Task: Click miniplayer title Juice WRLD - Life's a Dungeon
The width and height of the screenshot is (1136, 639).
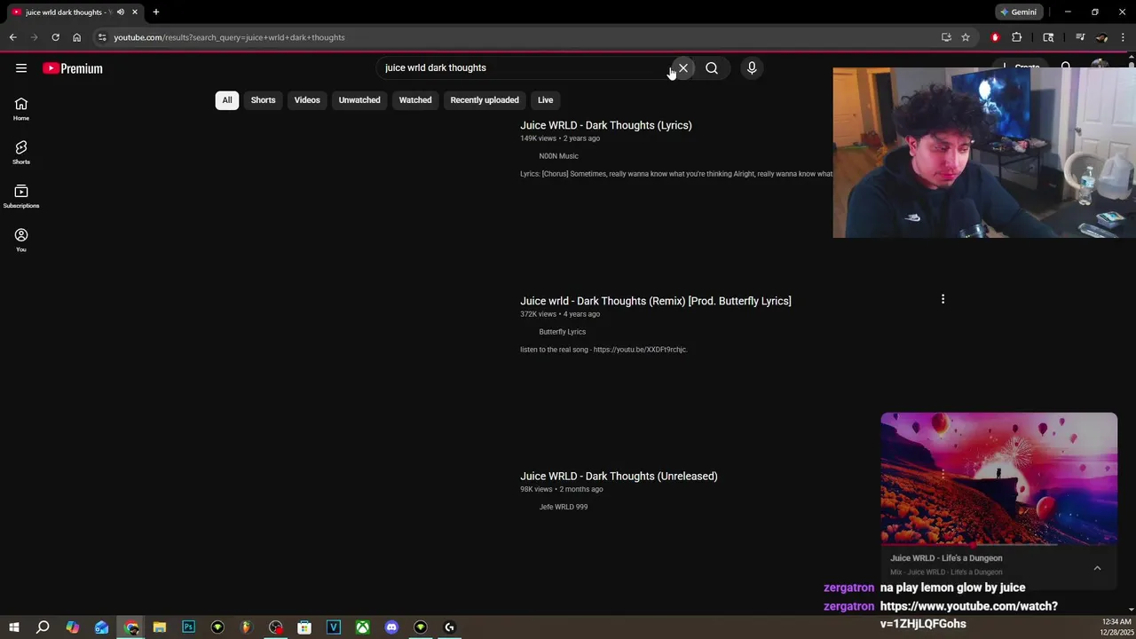Action: pos(946,558)
